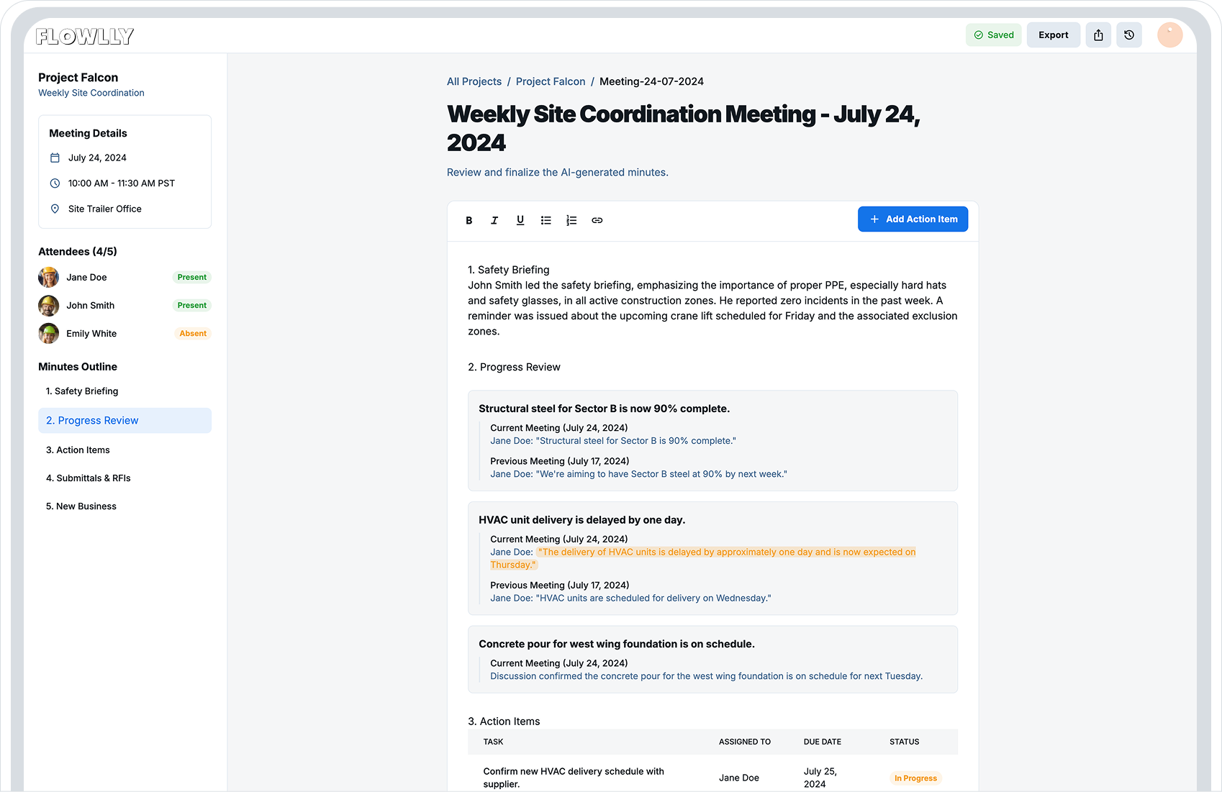Navigate to Submittals & RFIs section
Screen dimensions: 1222x792
[89, 478]
